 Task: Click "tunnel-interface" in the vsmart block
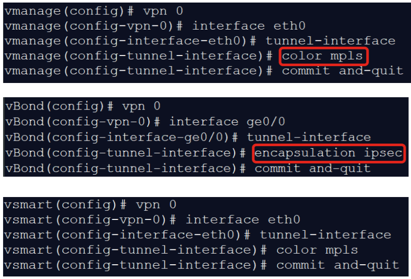325,235
